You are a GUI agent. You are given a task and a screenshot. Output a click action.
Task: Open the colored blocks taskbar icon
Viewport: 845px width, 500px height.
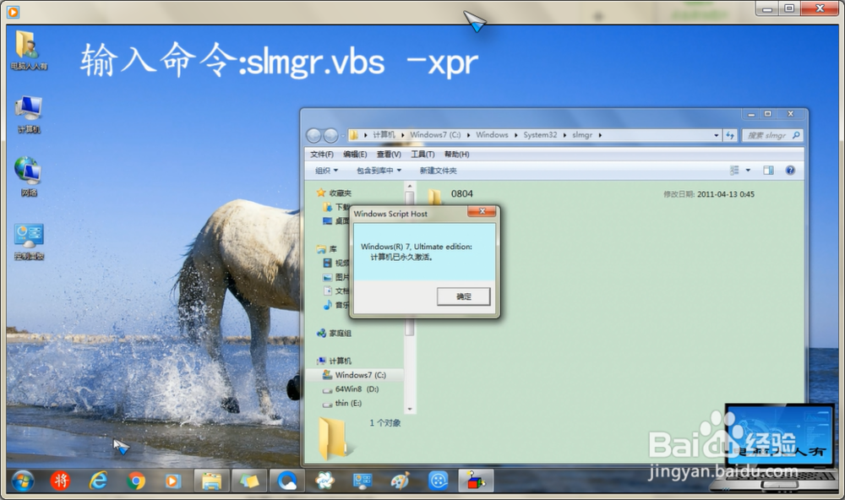click(x=475, y=480)
